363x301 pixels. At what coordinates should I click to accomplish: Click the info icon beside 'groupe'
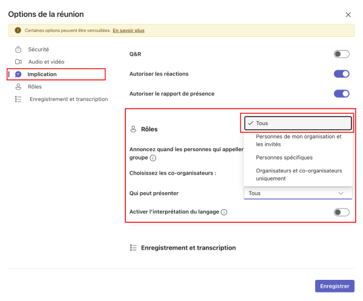coord(153,158)
